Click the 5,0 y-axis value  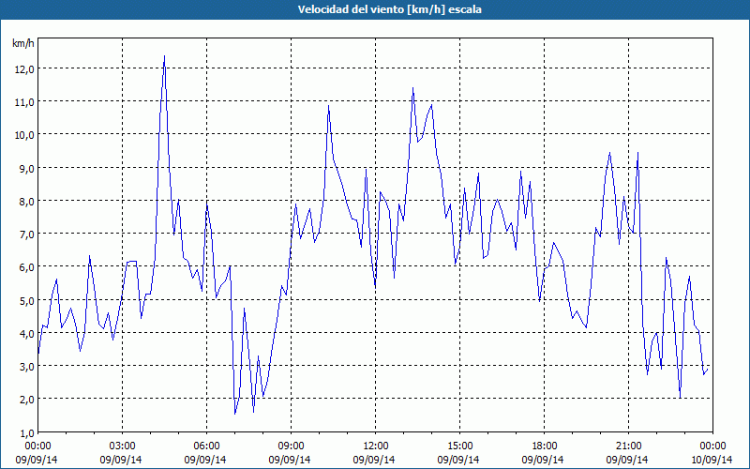click(x=27, y=301)
